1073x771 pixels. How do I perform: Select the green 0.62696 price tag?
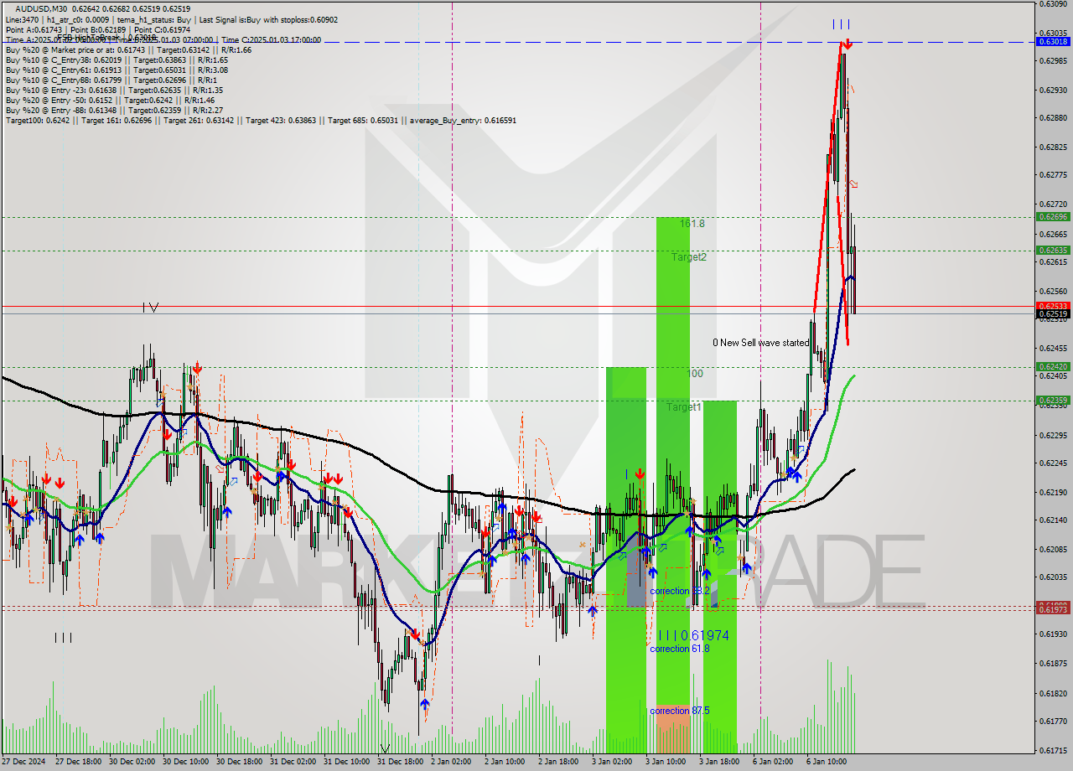click(1053, 216)
